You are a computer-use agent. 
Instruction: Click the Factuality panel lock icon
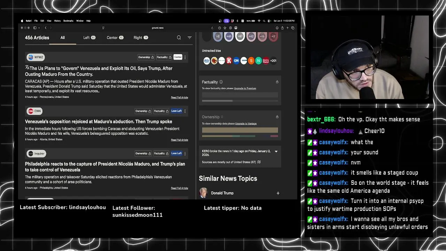(x=277, y=82)
